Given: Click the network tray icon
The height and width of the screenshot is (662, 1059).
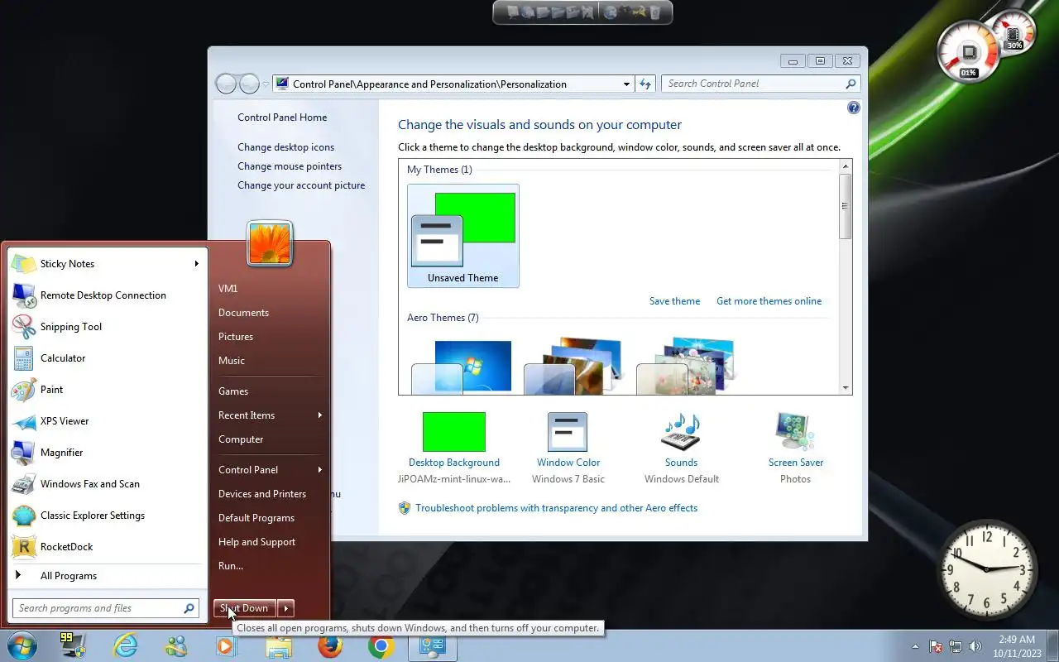Looking at the screenshot, I should 956,646.
